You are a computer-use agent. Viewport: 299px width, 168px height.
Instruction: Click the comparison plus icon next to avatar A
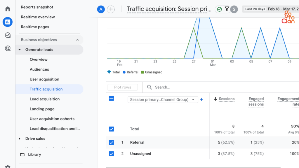point(111,9)
